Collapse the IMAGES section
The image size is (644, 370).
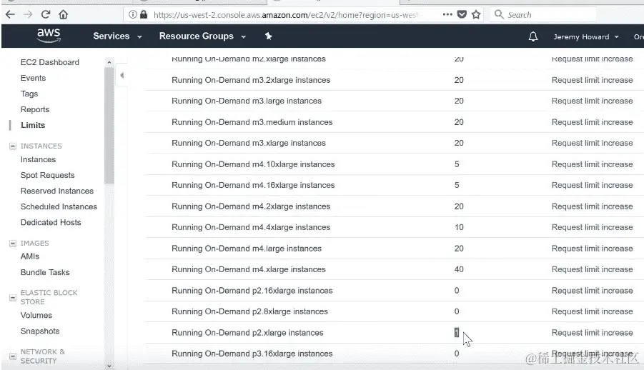coord(13,244)
